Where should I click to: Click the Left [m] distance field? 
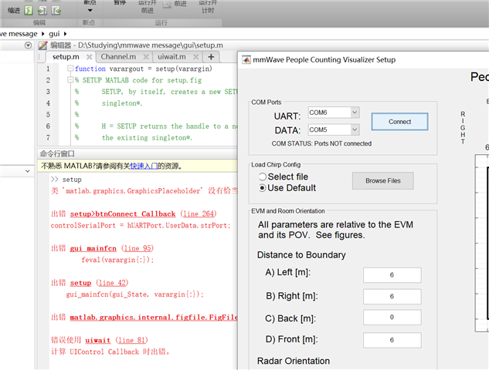click(x=392, y=275)
